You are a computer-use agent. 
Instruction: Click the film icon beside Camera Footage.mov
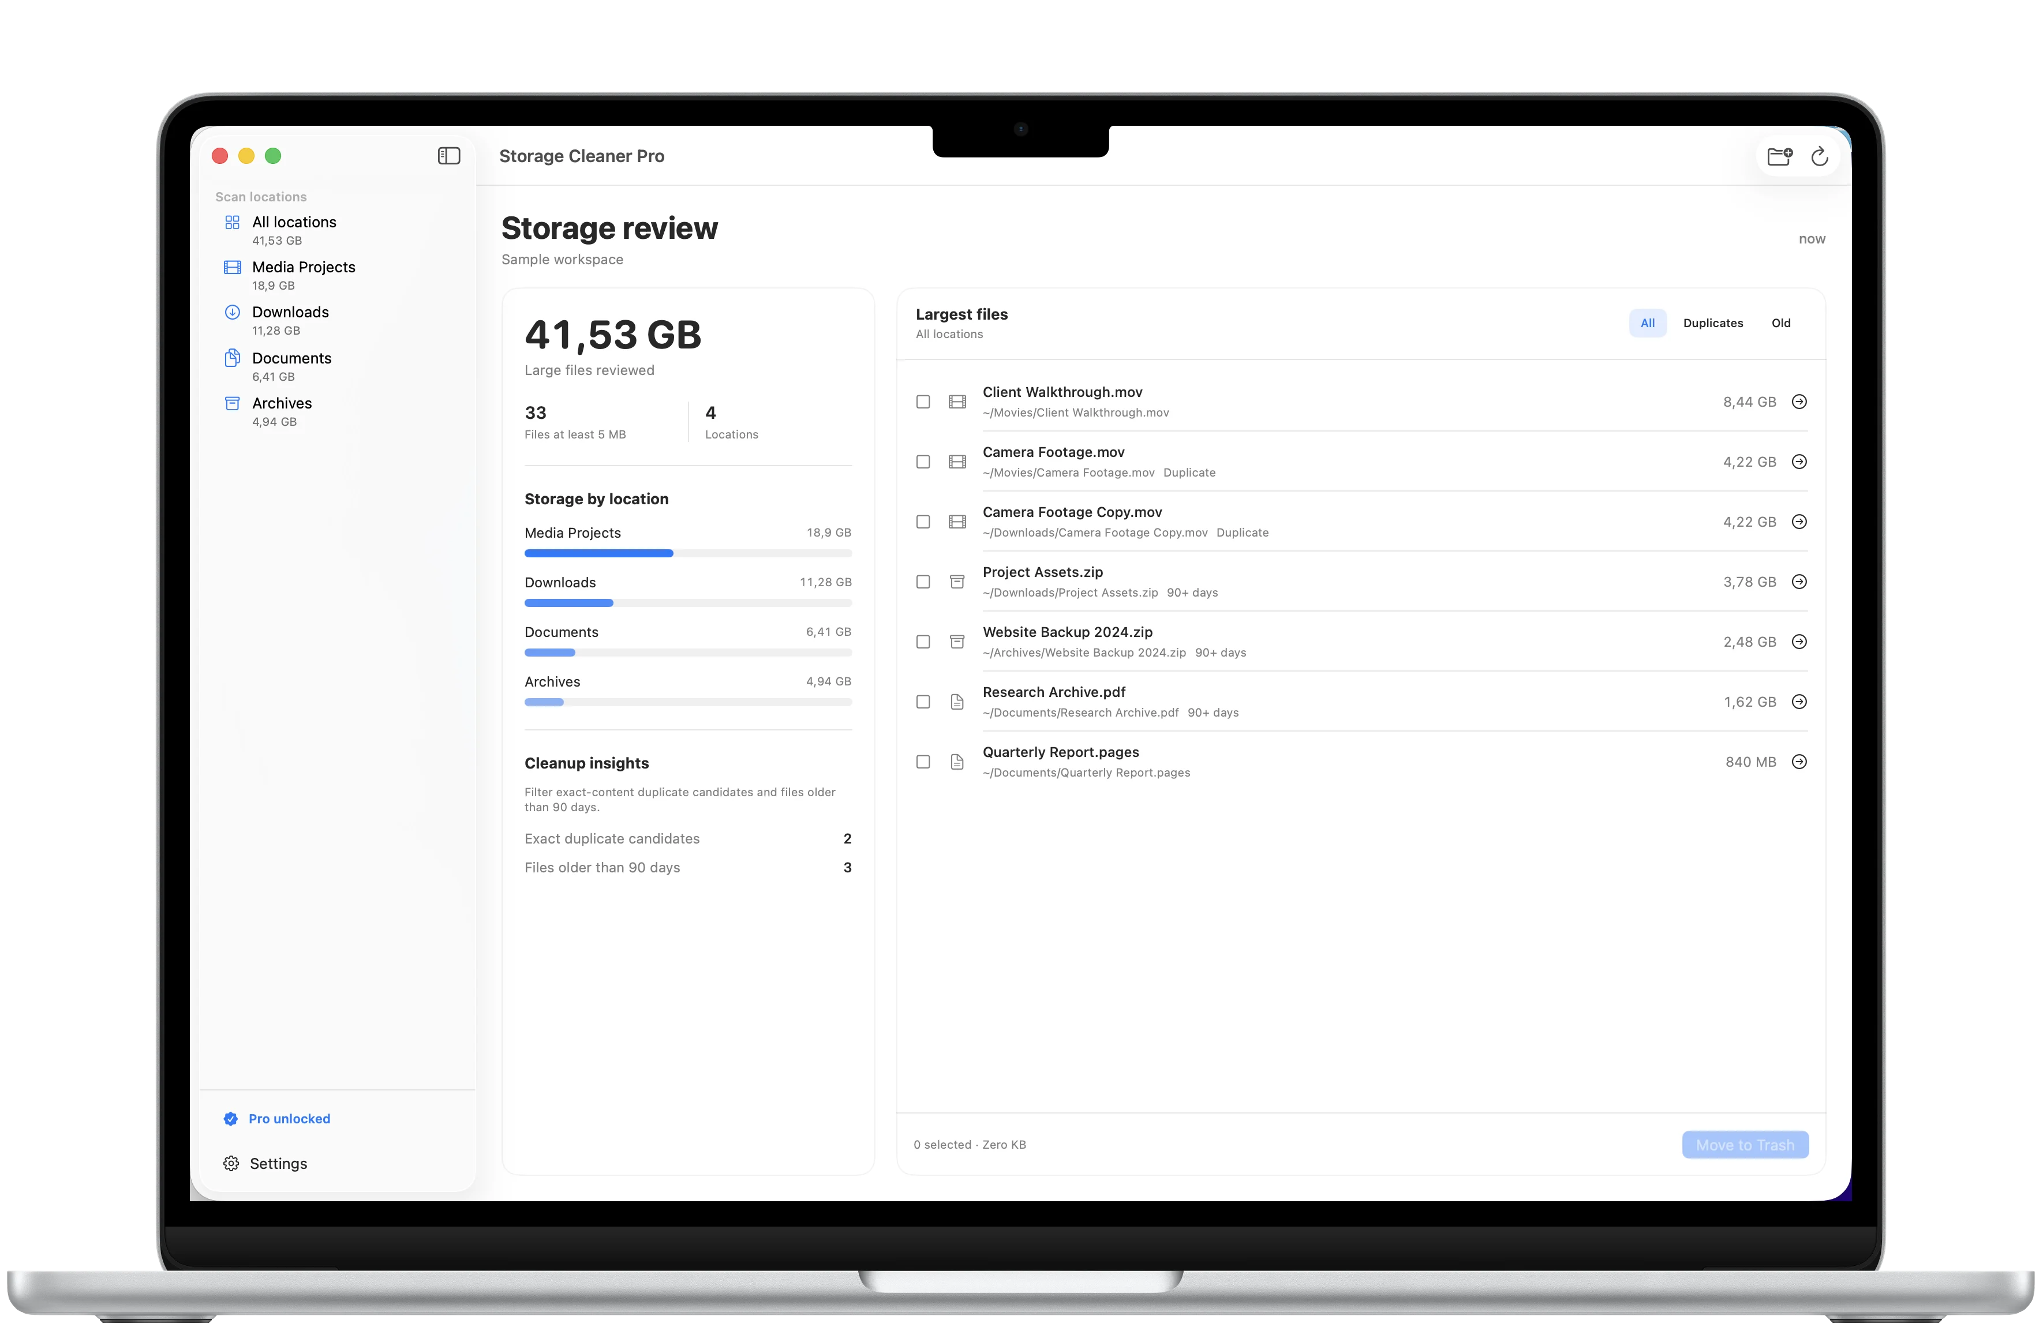click(x=957, y=462)
